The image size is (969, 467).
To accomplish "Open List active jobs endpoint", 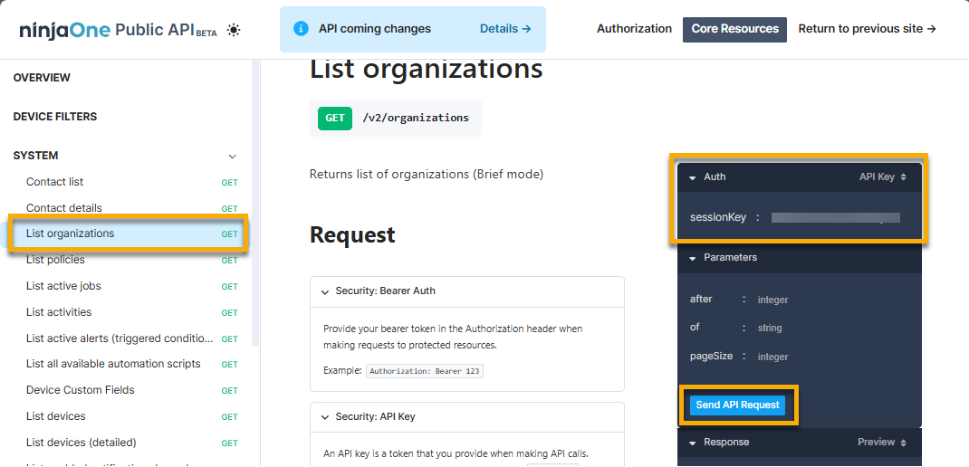I will (131, 285).
